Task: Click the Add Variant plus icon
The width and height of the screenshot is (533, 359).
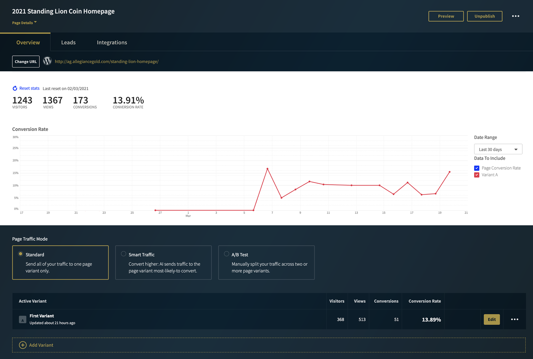Action: tap(23, 345)
